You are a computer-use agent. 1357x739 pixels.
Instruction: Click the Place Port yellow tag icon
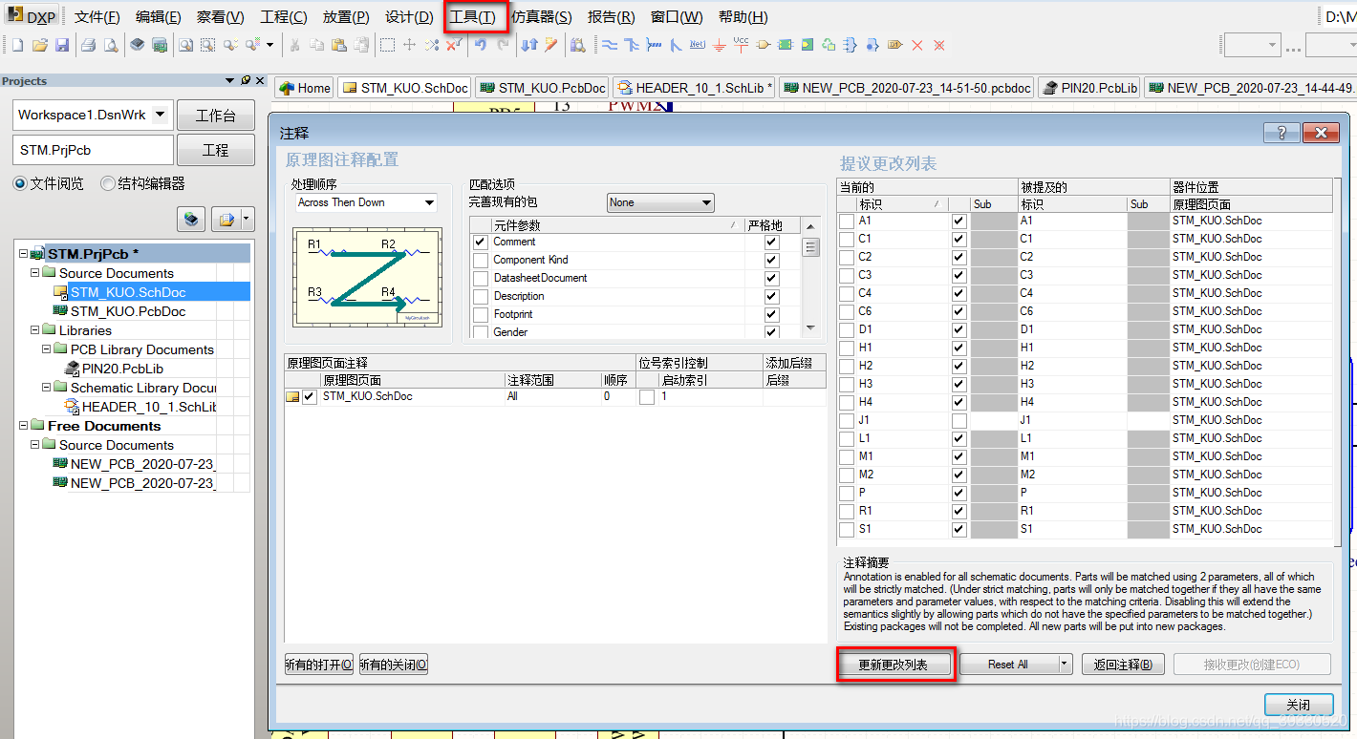tap(895, 45)
